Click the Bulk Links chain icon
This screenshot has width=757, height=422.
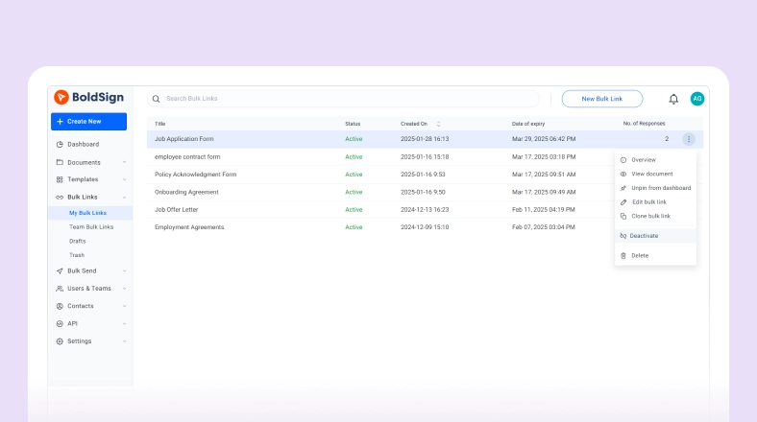[60, 197]
